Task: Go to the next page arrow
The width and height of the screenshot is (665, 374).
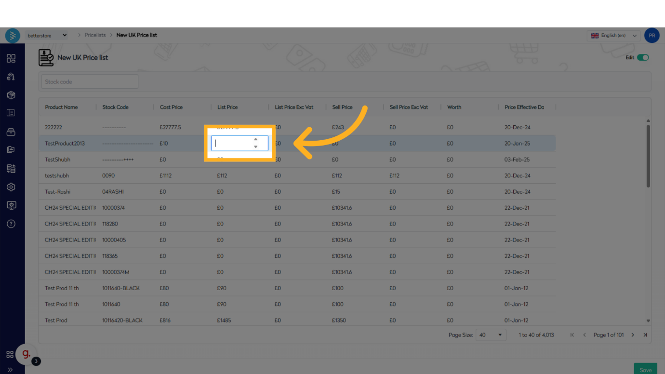Action: 633,335
